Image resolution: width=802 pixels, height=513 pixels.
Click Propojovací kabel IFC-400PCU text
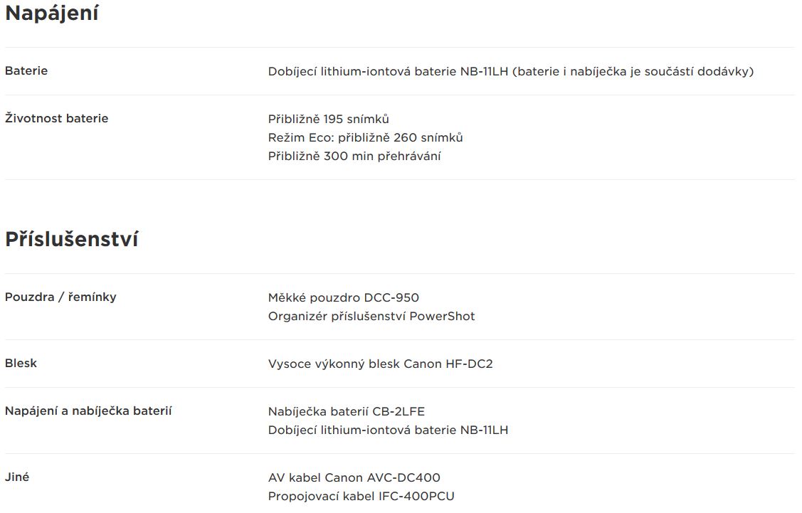(x=361, y=496)
